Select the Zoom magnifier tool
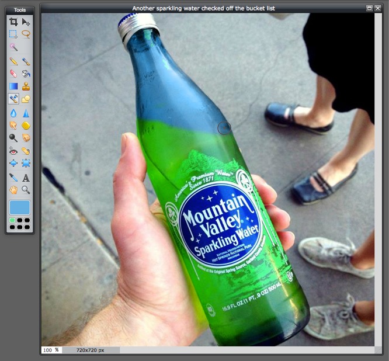389x361 pixels. (26, 190)
